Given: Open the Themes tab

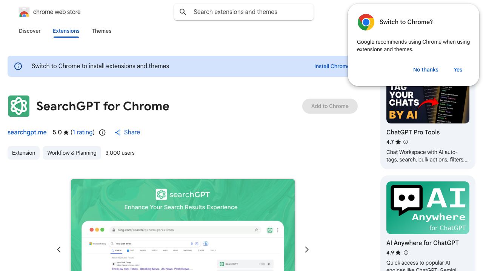Looking at the screenshot, I should tap(102, 31).
